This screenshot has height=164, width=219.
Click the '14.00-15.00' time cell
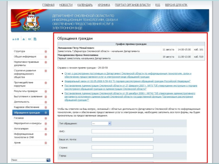click(x=184, y=49)
